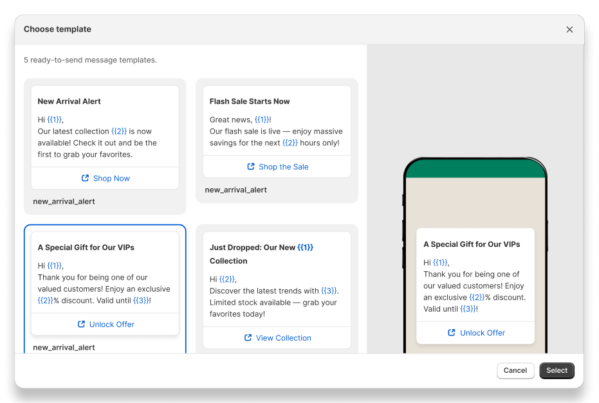Click the 5 ready-to-send templates text
599x403 pixels.
click(90, 60)
